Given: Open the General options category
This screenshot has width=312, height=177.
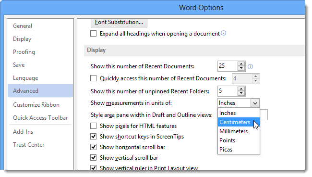Looking at the screenshot, I should point(40,26).
